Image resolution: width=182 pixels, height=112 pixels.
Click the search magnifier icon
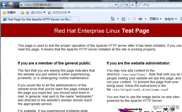pyautogui.click(x=140, y=5)
